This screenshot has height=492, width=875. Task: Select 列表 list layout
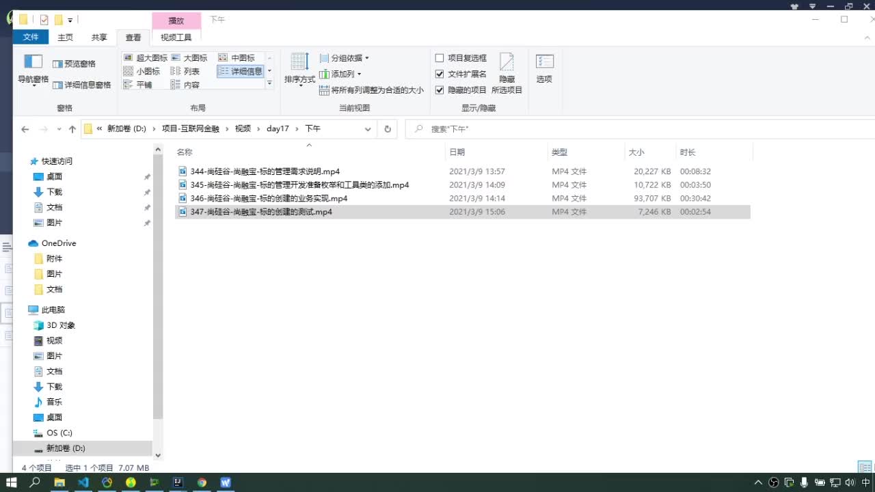185,71
